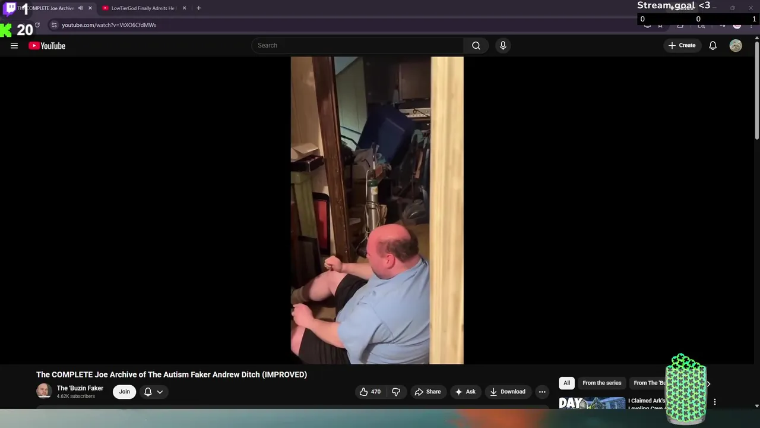Screen dimensions: 760x428
Task: Start voice search with the microphone icon
Action: [503, 45]
